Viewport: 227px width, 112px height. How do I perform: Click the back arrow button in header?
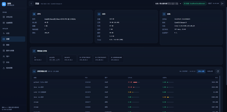[31, 3]
